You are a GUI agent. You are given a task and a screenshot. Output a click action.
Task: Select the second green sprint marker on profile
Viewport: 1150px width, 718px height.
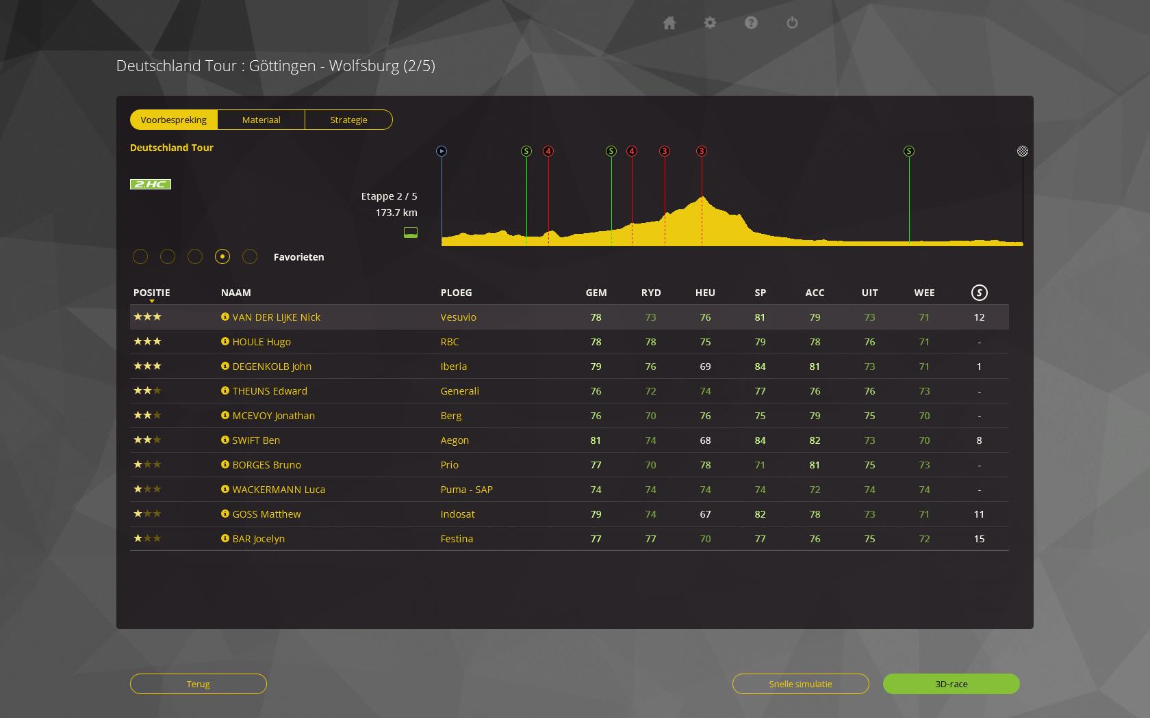[611, 151]
